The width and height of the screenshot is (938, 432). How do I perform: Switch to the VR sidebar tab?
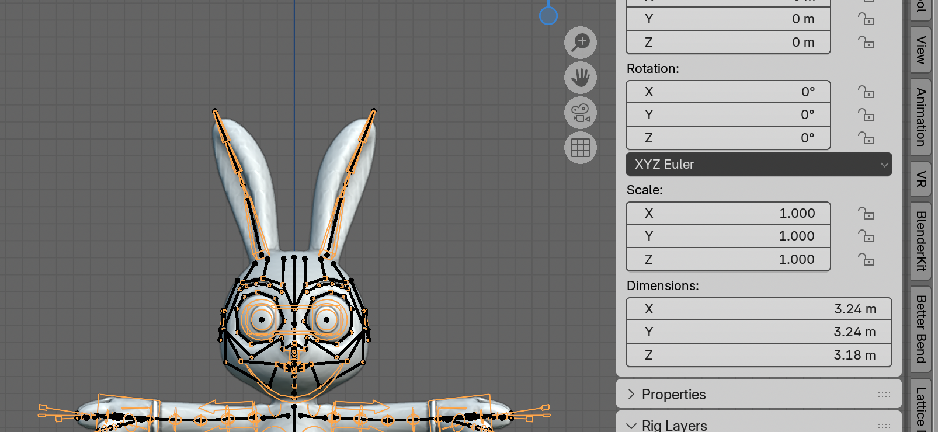[x=921, y=179]
